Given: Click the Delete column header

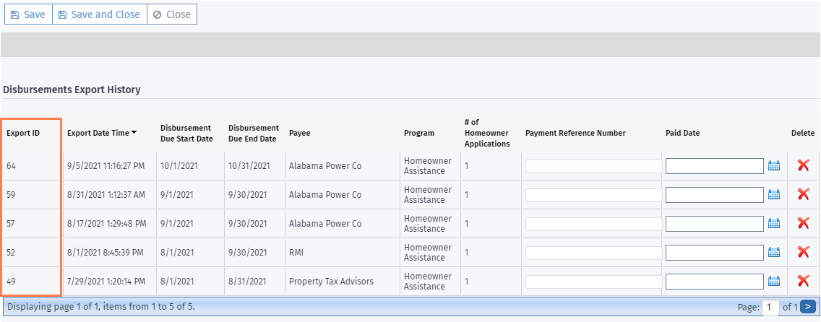Looking at the screenshot, I should click(803, 133).
